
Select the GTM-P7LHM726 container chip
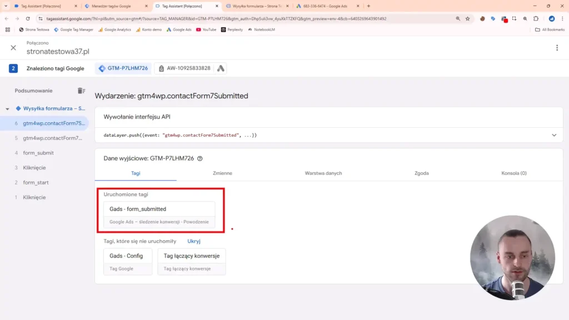point(123,68)
